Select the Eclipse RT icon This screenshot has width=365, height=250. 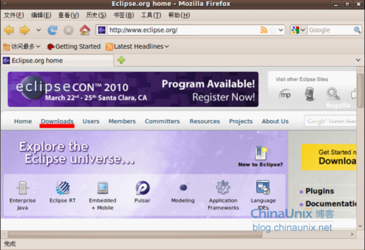pos(63,187)
